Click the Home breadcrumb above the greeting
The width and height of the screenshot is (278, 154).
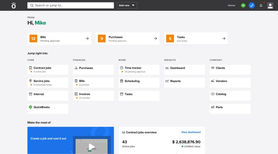pos(31,17)
